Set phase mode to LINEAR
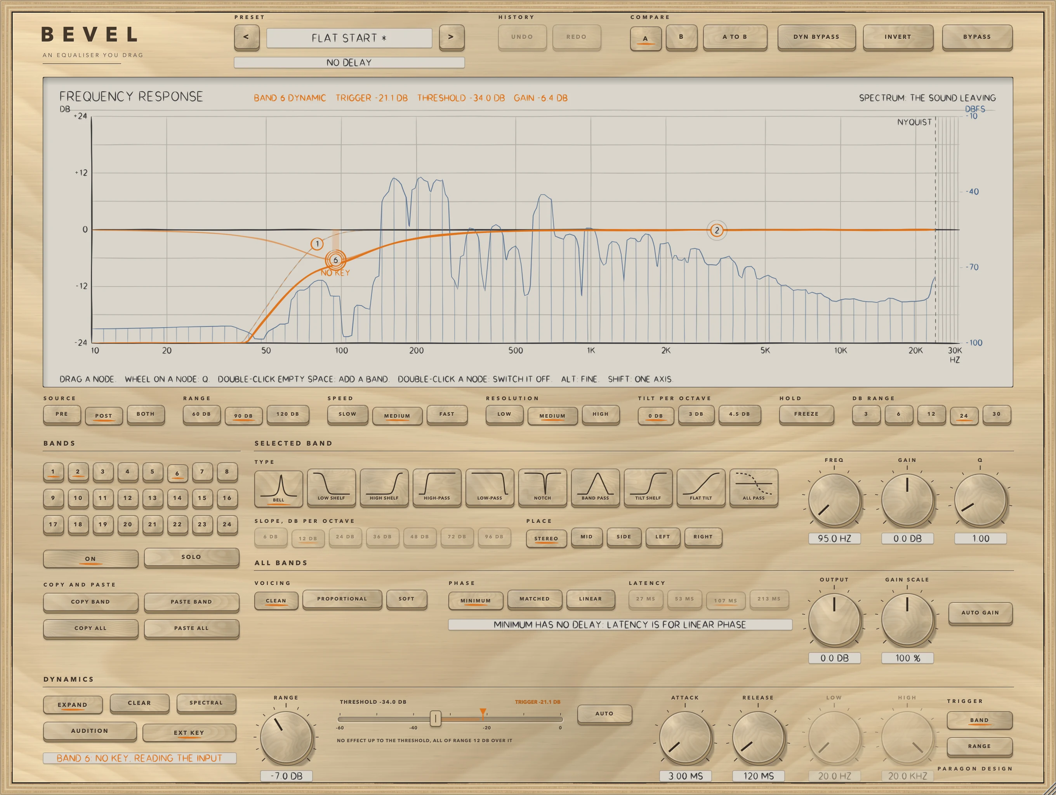 point(591,599)
